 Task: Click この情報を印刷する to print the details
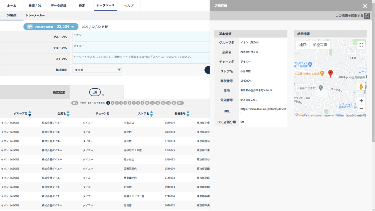coord(349,16)
